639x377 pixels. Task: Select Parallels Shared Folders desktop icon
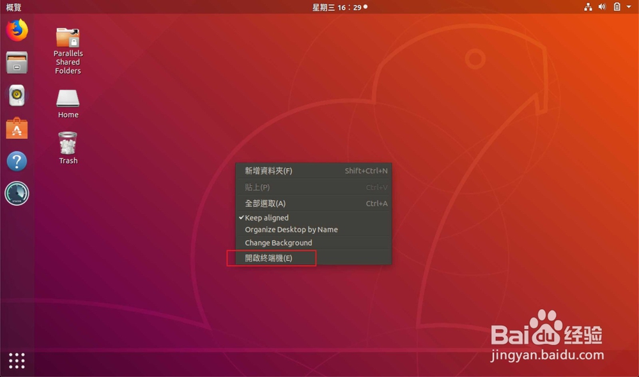click(x=68, y=51)
